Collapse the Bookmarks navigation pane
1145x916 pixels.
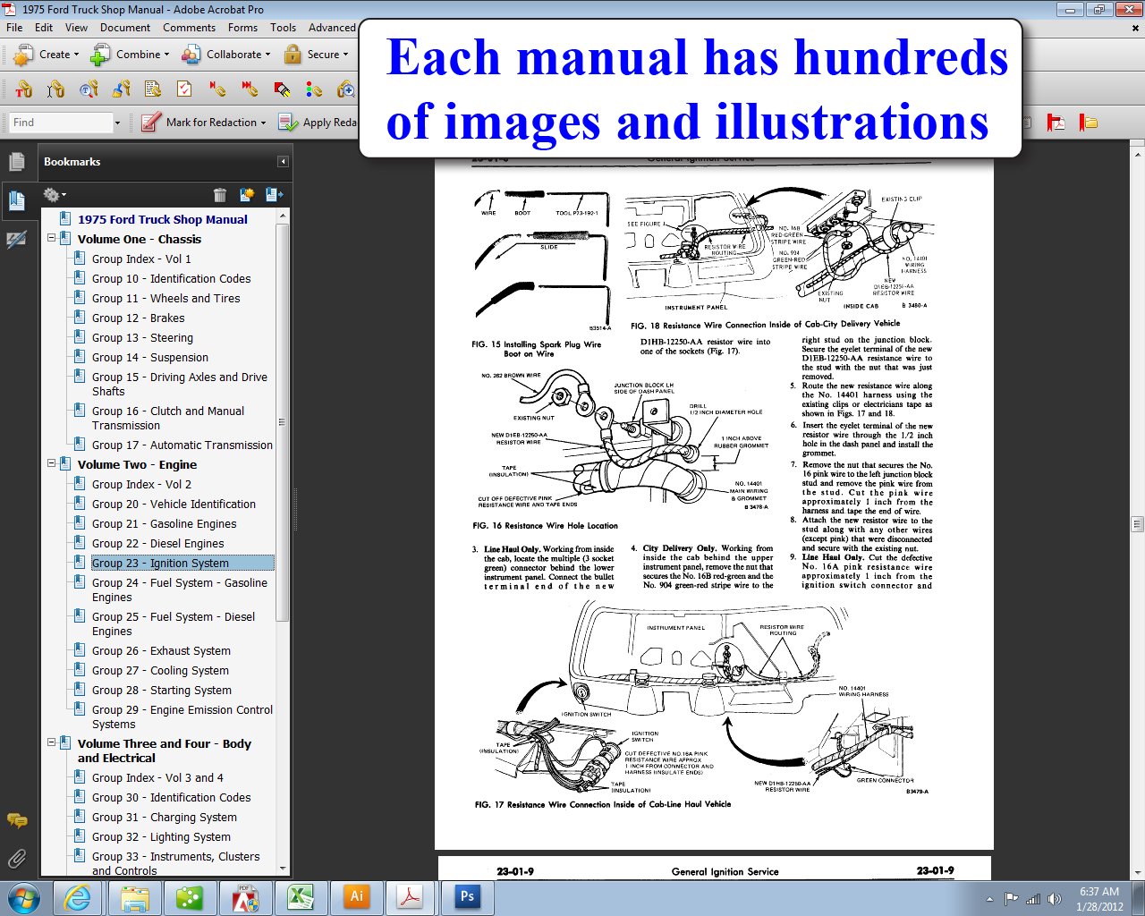284,161
